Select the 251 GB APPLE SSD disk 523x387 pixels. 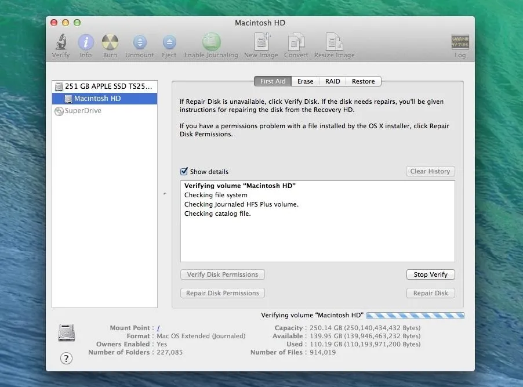pos(104,86)
